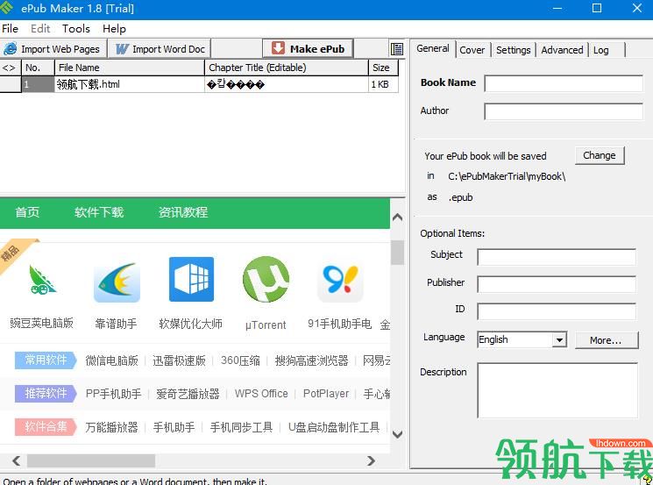Click the horizontal scrollbar thumb in preview
Viewport: 653px width, 485px height.
(91, 460)
